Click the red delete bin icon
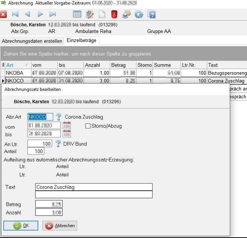 click(x=114, y=15)
